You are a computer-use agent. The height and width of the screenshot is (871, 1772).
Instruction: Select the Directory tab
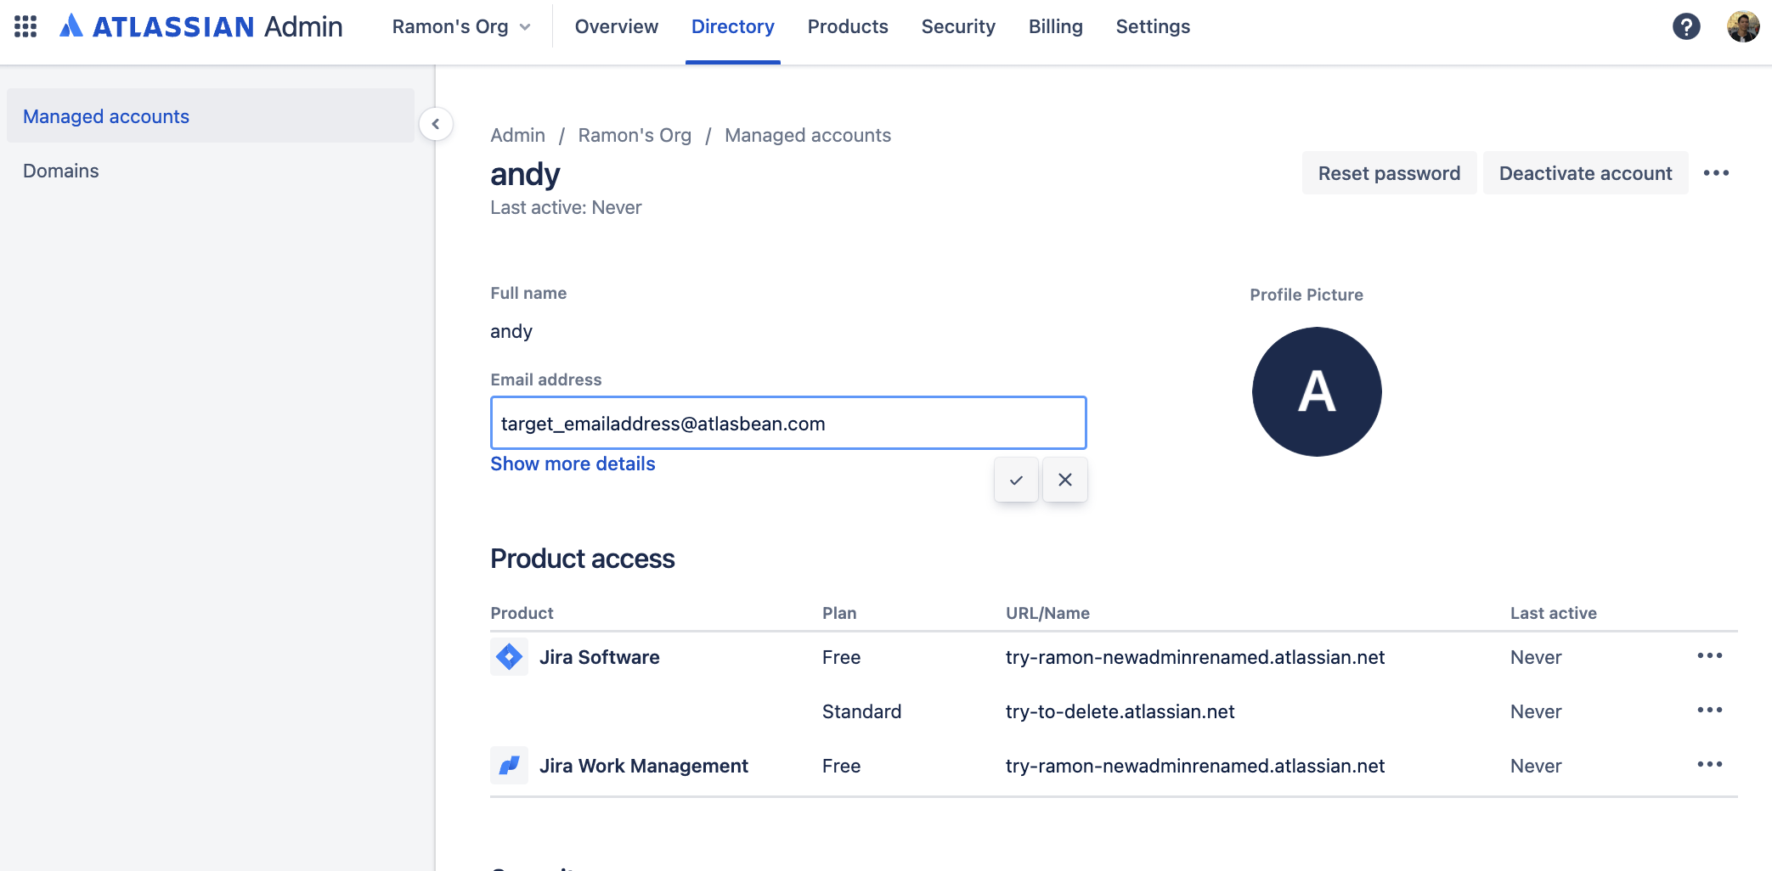[733, 26]
